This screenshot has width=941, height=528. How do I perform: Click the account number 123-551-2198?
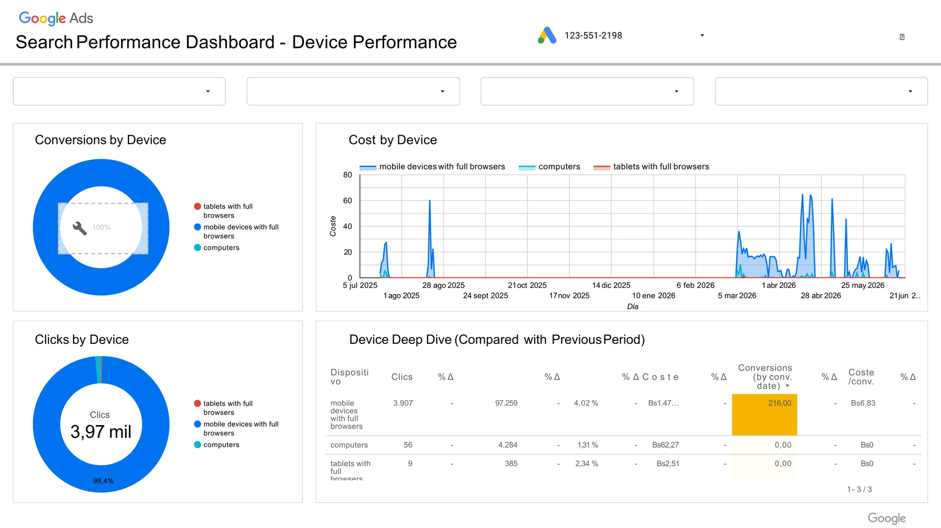tap(593, 35)
